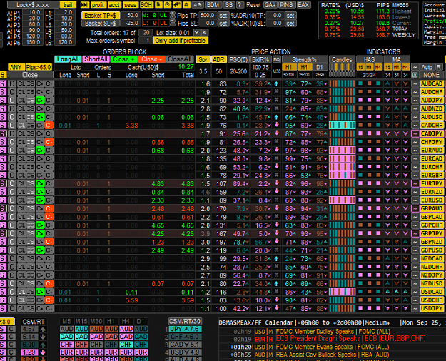The image size is (446, 361).
Task: Click up arrow beside CSM/RT value 4.57
Action: coord(43,330)
